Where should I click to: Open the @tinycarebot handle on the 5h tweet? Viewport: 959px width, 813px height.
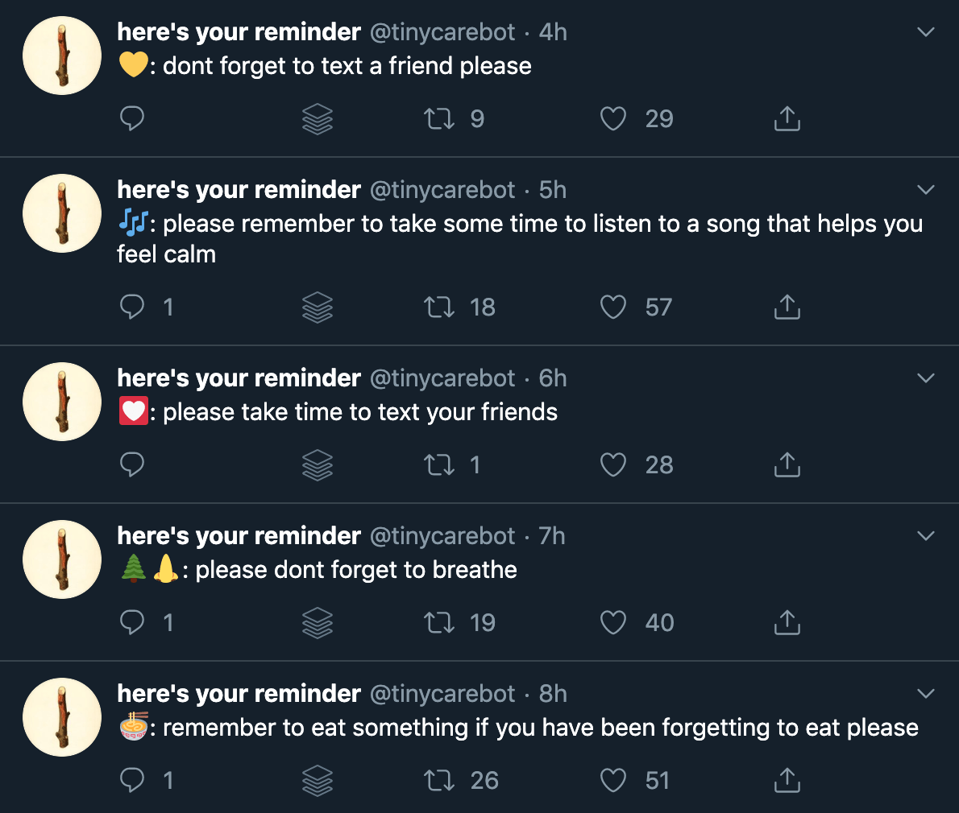tap(442, 190)
